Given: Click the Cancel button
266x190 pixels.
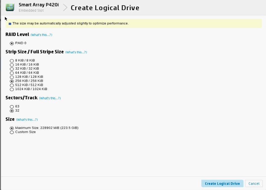Looking at the screenshot, I should (254, 184).
